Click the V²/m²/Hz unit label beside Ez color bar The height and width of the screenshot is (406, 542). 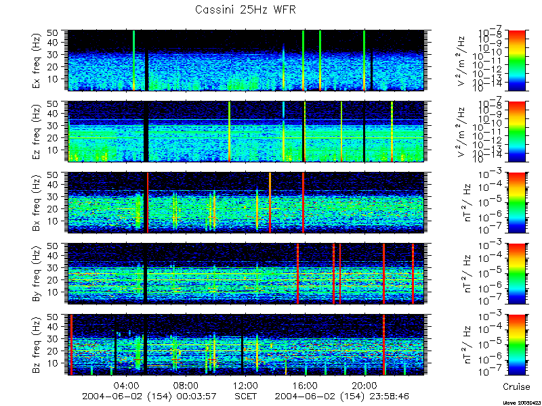click(461, 132)
